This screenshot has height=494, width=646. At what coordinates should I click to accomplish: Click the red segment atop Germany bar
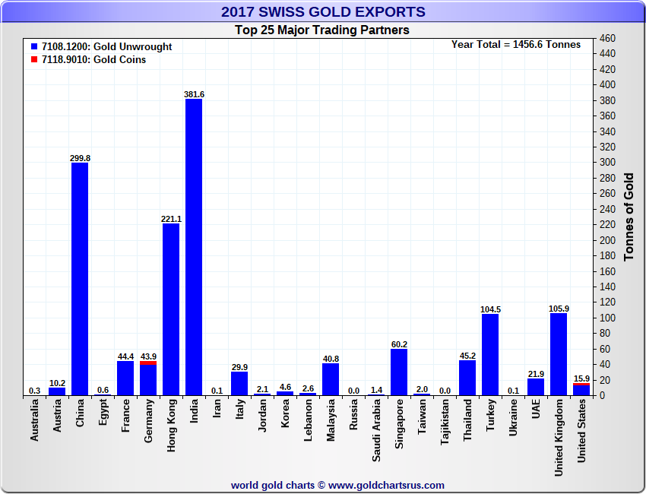point(148,363)
